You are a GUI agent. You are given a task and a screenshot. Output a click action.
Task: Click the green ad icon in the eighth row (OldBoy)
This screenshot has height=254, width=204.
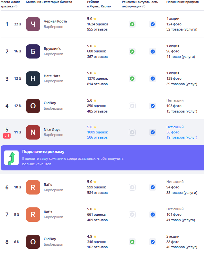click(132, 242)
